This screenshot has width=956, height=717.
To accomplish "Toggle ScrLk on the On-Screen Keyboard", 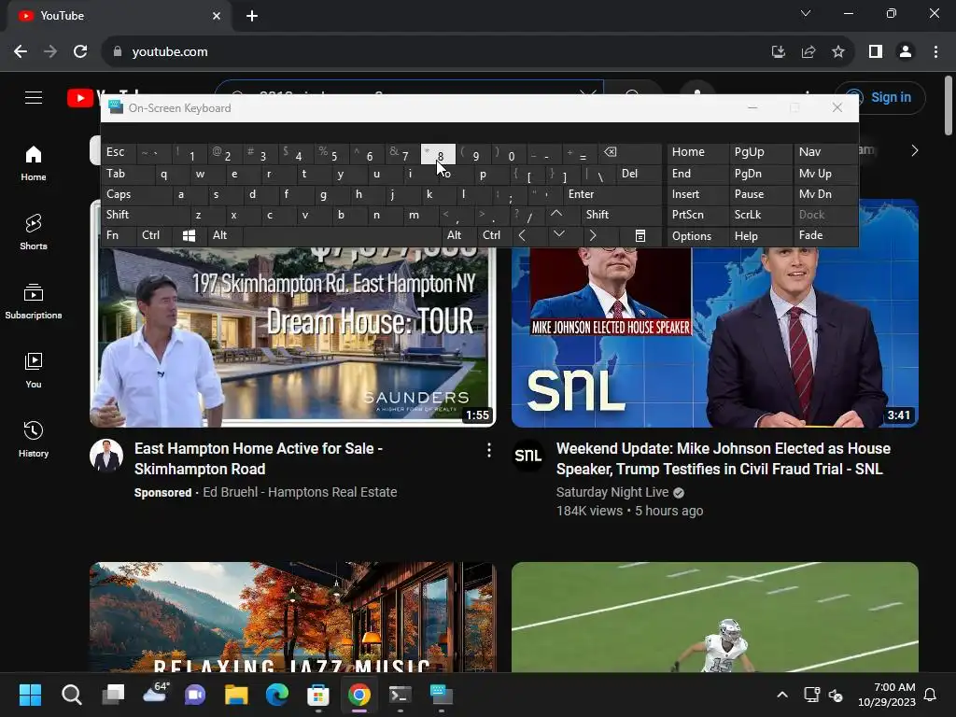I will pyautogui.click(x=760, y=215).
